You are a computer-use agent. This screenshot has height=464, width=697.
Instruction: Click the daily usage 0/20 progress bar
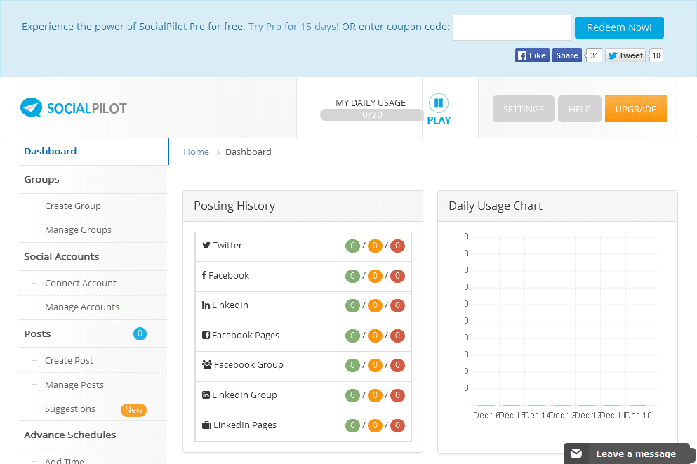point(372,115)
